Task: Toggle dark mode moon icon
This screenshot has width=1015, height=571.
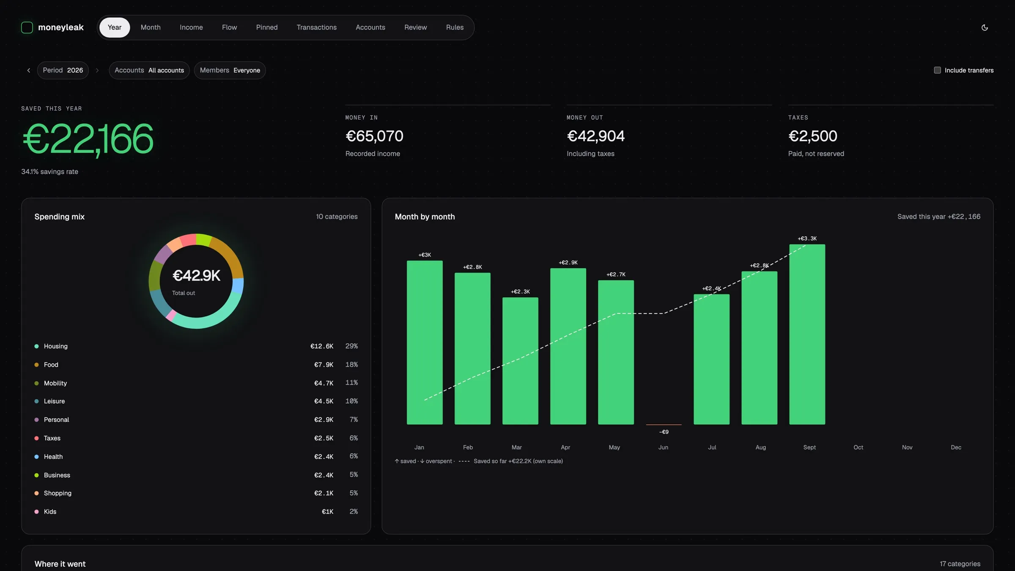Action: [x=985, y=27]
